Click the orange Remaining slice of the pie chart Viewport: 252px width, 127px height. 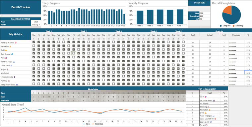228,11
